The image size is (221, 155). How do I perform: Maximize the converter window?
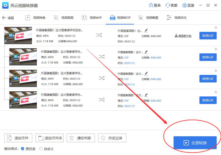208,5
